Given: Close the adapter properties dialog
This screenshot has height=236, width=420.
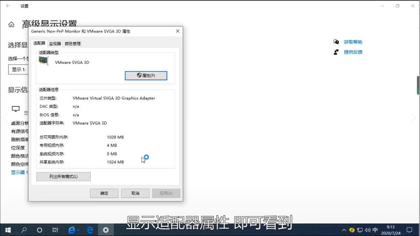Looking at the screenshot, I should pyautogui.click(x=178, y=31).
